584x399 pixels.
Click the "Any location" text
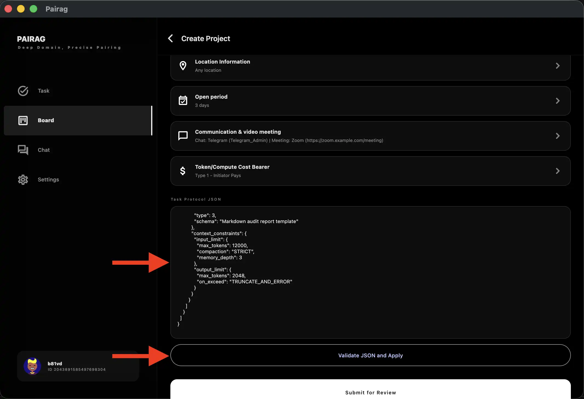point(208,70)
